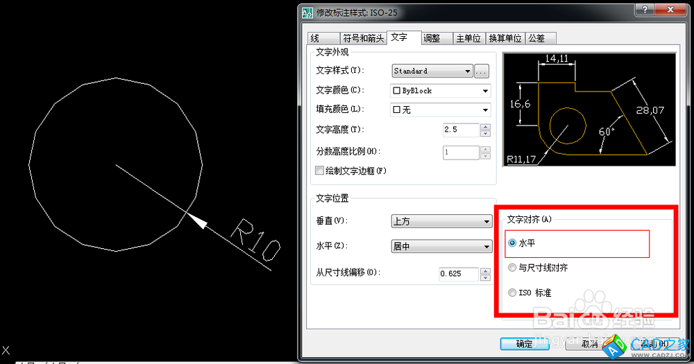Open the 公差 tab
Screen dimensions: 694x364
(x=536, y=38)
